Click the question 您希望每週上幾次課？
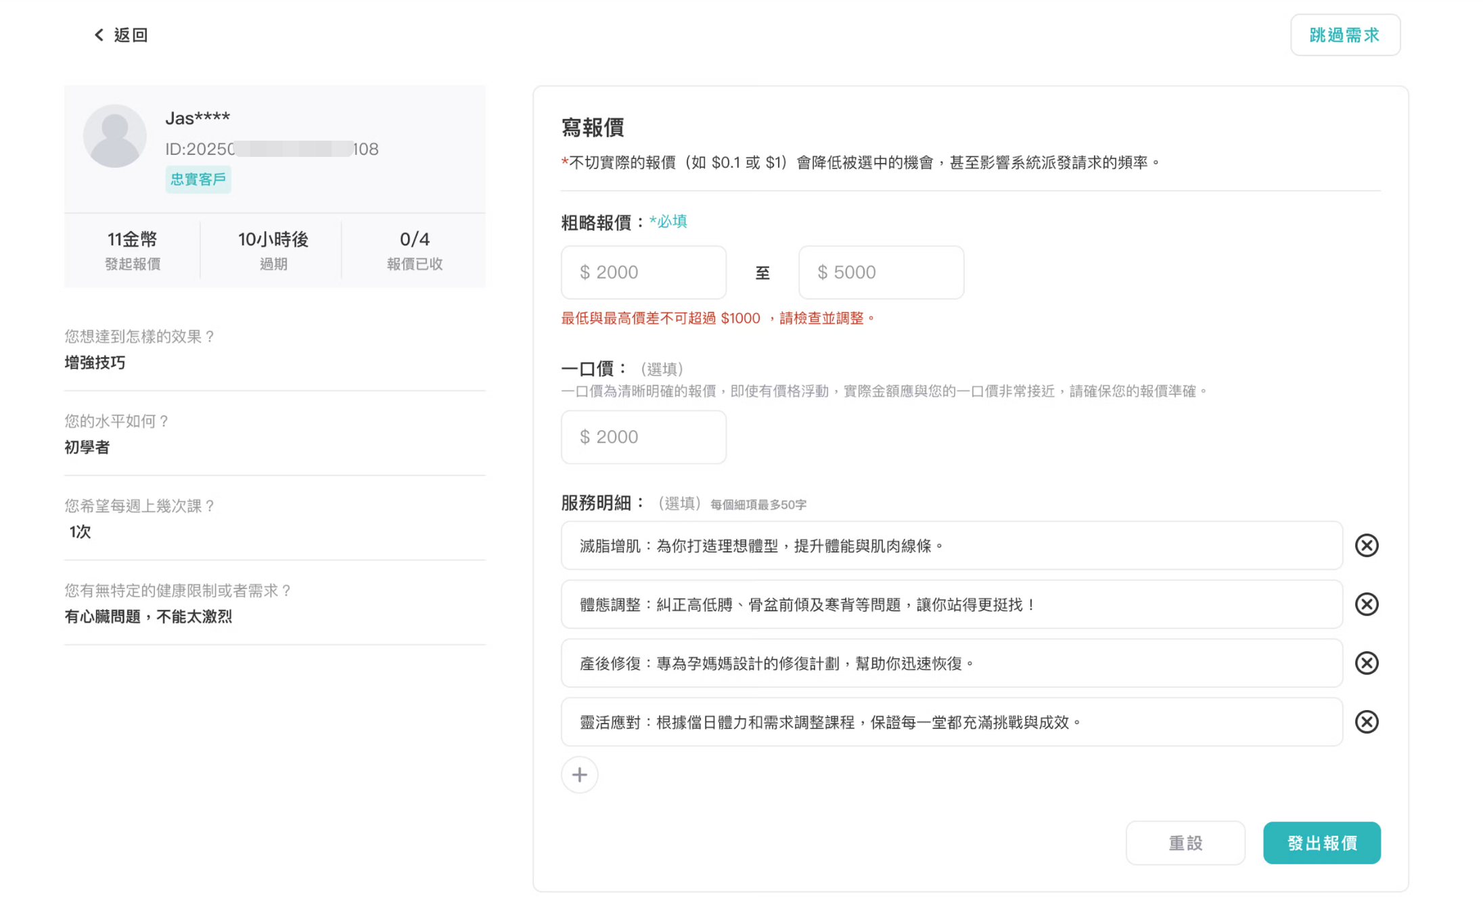 coord(140,505)
